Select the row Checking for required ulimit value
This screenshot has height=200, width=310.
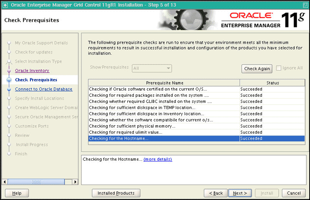click(196, 132)
